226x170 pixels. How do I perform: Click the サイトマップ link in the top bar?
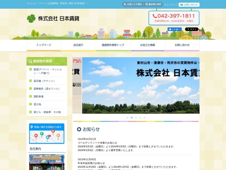click(x=171, y=5)
